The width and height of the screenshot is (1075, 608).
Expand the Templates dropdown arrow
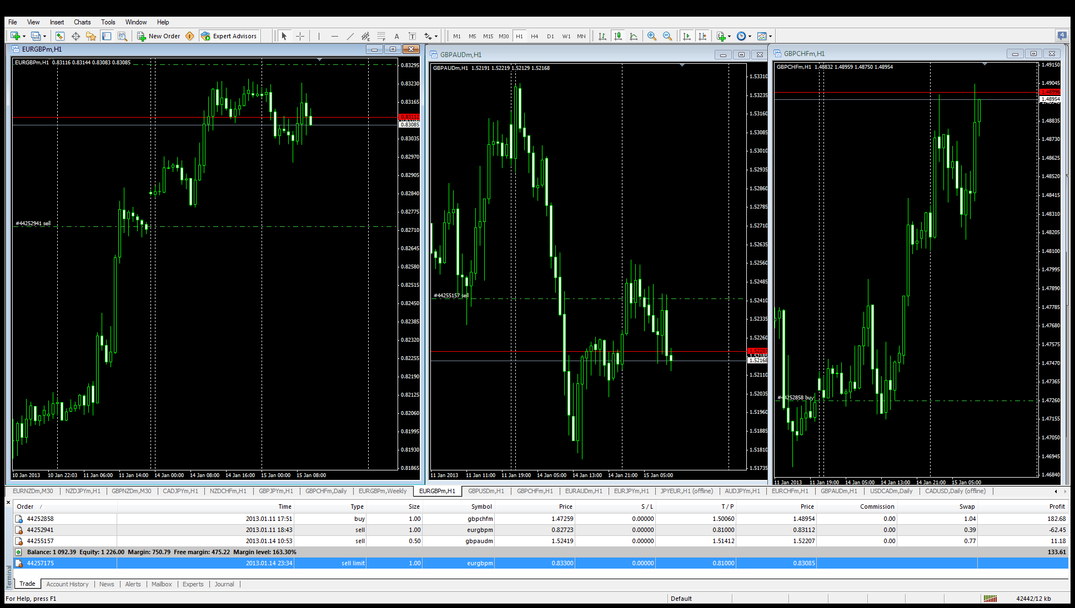(770, 36)
